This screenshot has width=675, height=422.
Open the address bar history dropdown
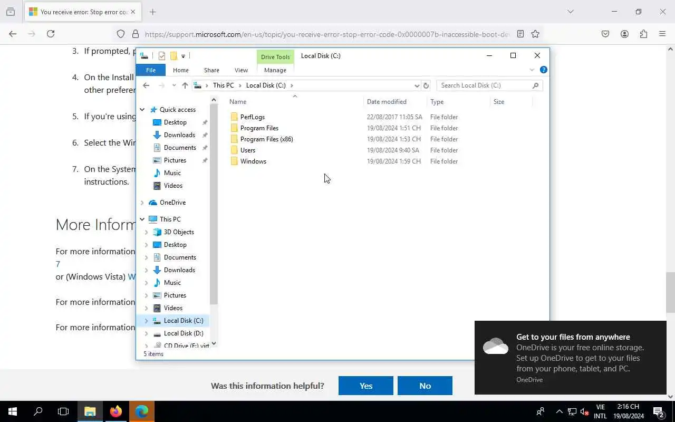(417, 85)
